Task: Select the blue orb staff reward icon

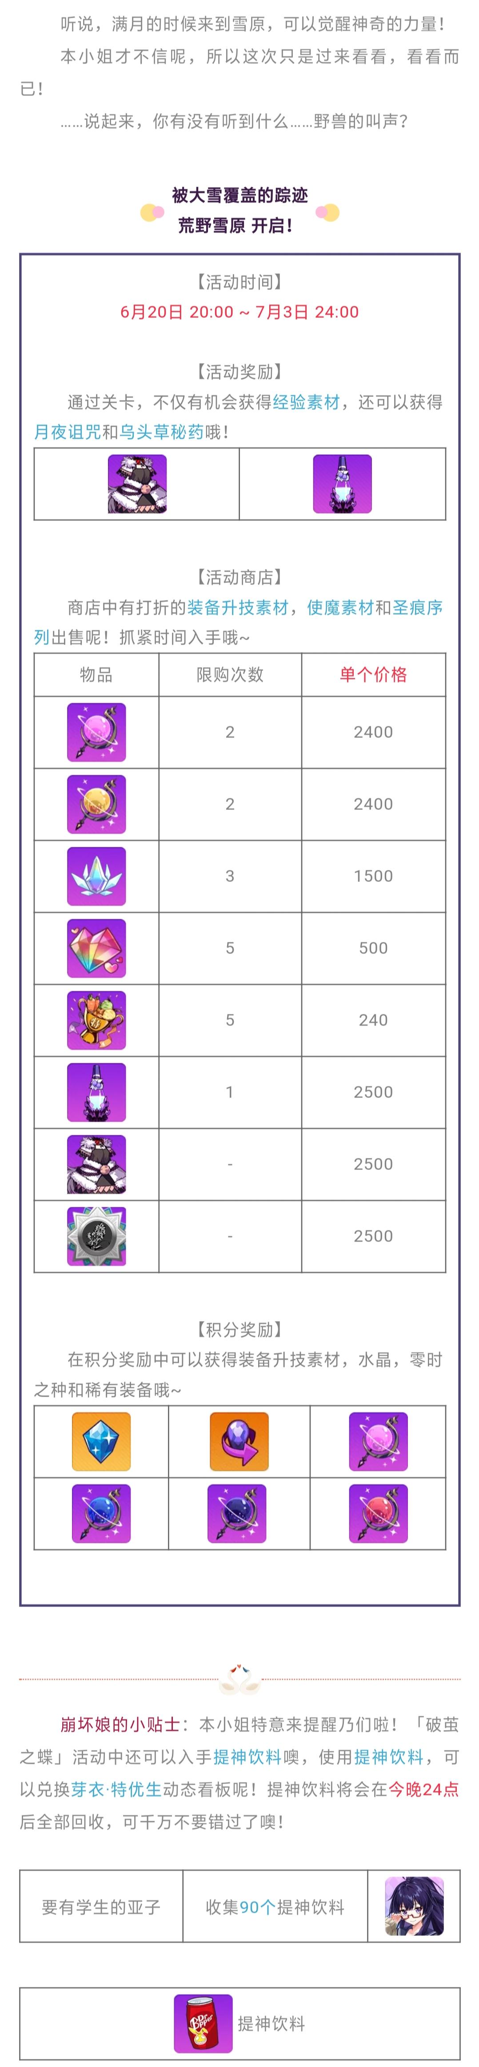Action: tap(101, 1513)
